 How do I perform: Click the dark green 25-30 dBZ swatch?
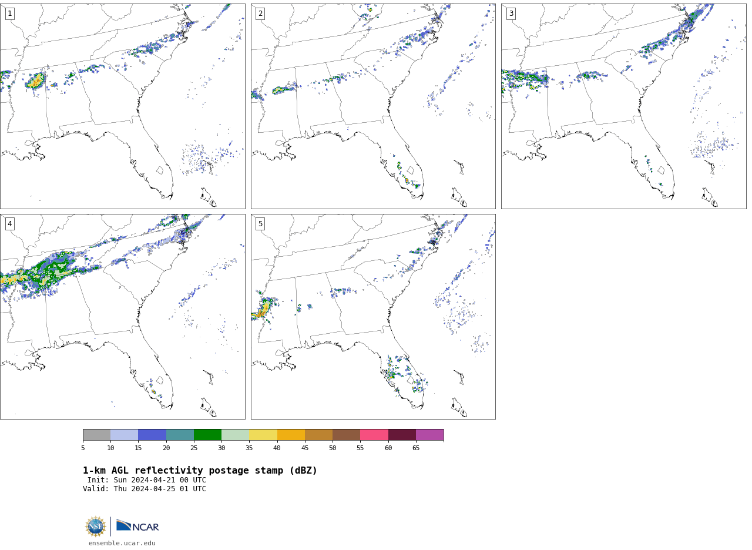[x=207, y=435]
